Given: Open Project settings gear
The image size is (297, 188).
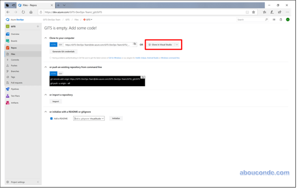Looking at the screenshot, I should (17, 182).
